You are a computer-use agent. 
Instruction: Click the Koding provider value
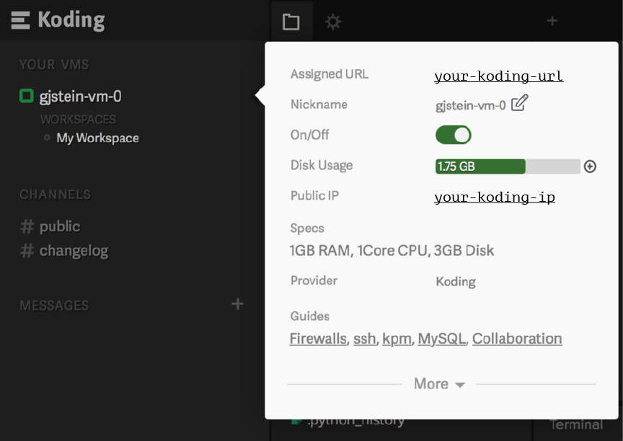(x=456, y=282)
